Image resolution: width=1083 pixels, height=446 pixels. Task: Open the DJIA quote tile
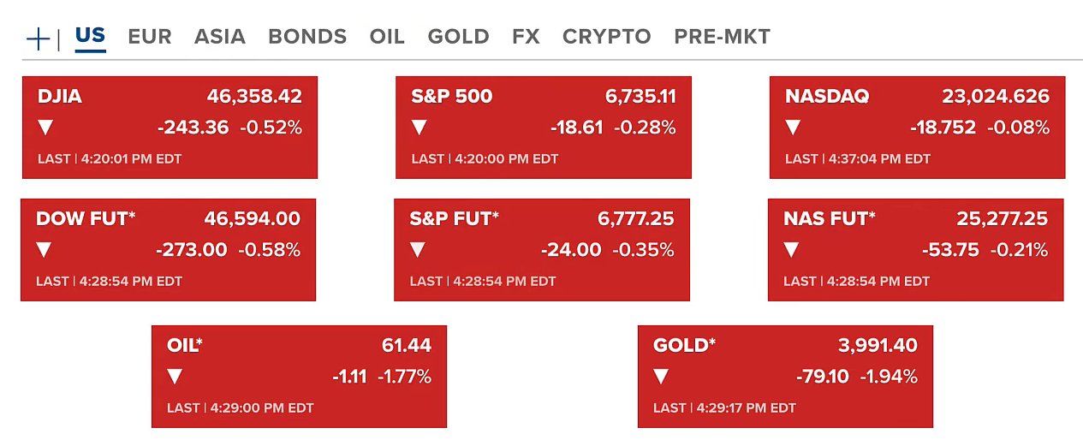[x=170, y=128]
